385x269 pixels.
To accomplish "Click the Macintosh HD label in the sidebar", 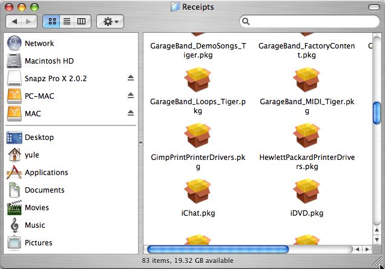I will click(x=49, y=61).
